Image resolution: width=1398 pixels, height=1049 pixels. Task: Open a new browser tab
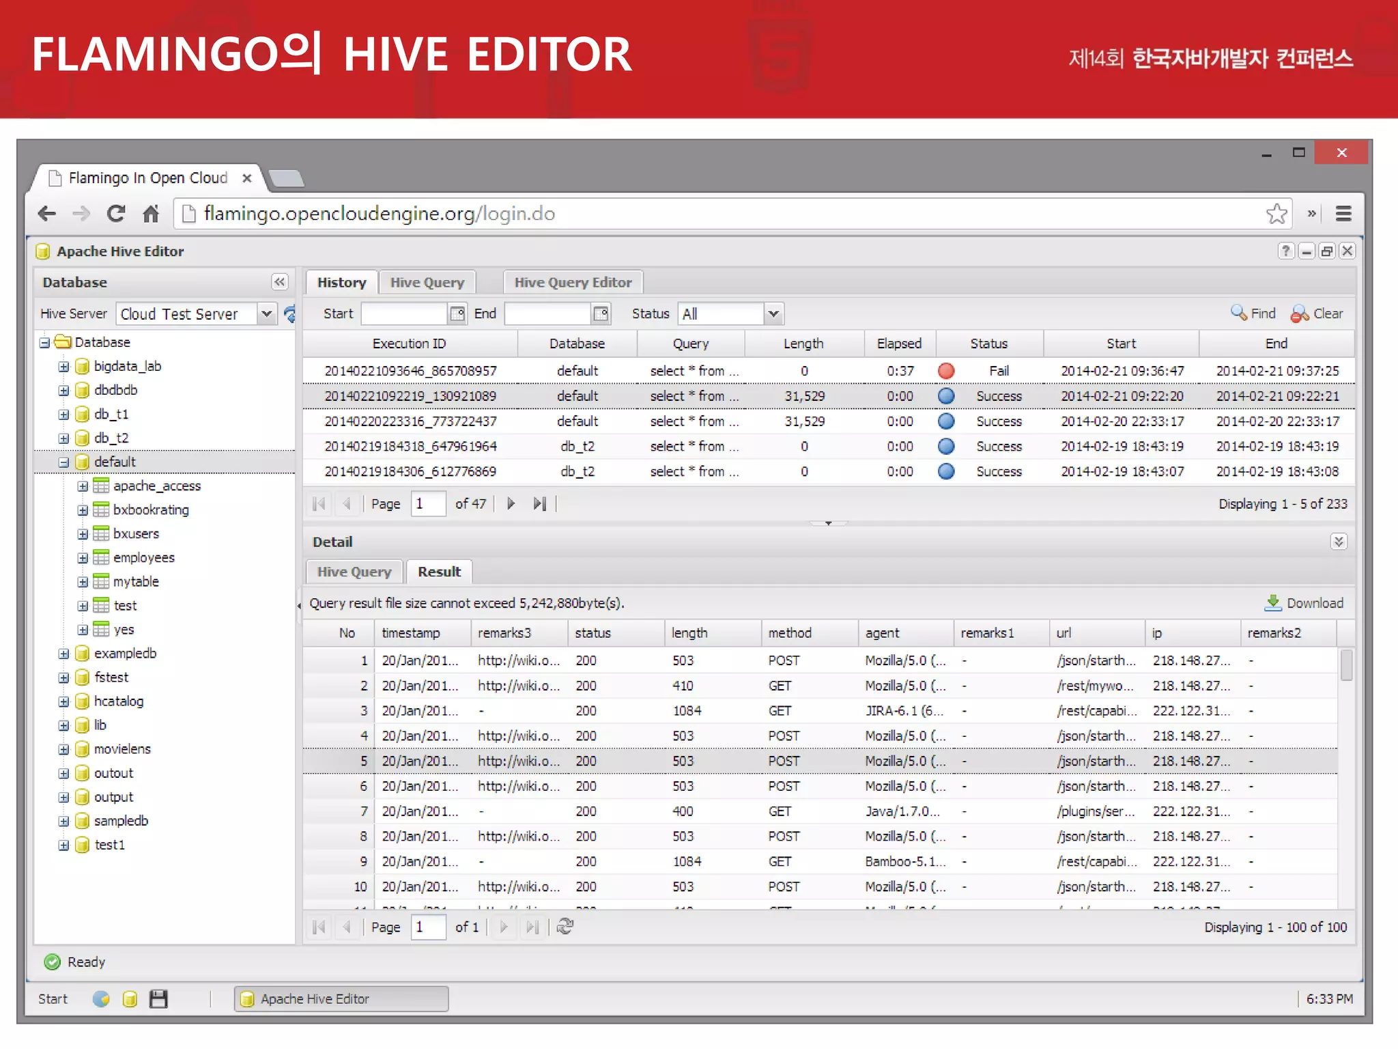click(287, 178)
